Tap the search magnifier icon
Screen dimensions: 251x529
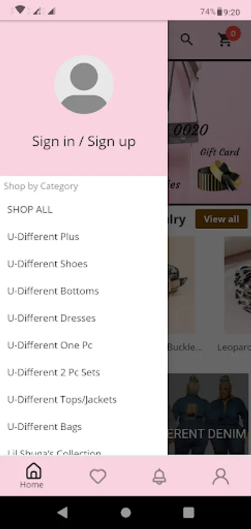[x=186, y=39]
